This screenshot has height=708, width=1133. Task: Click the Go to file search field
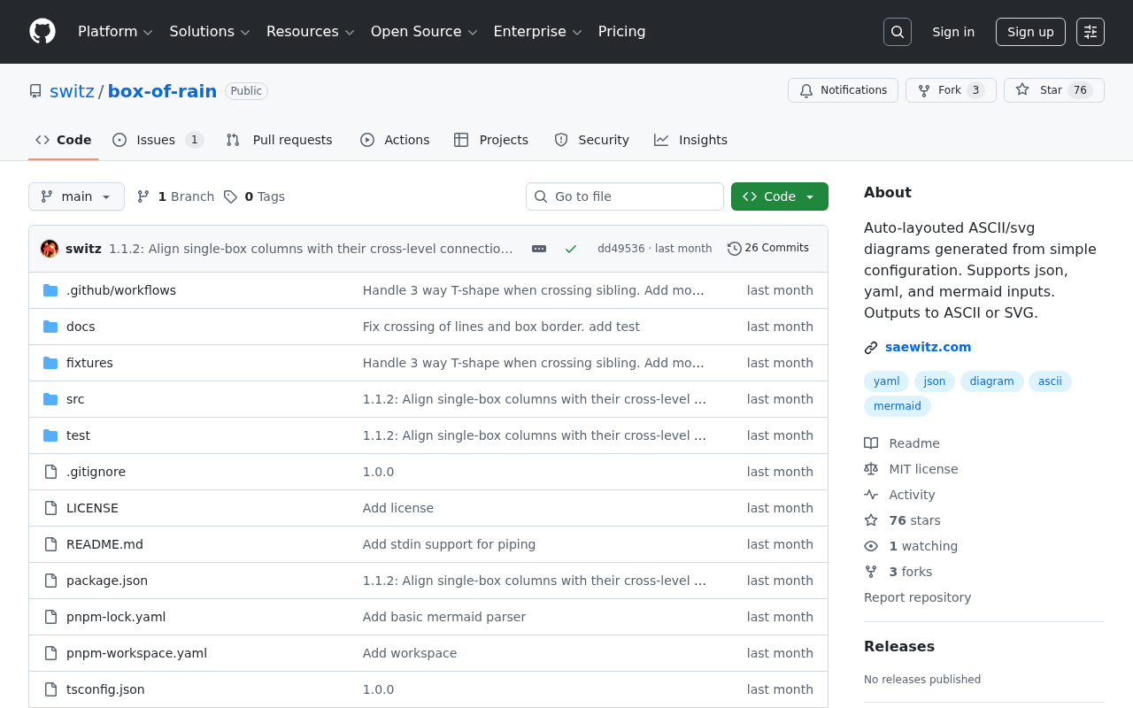[624, 196]
